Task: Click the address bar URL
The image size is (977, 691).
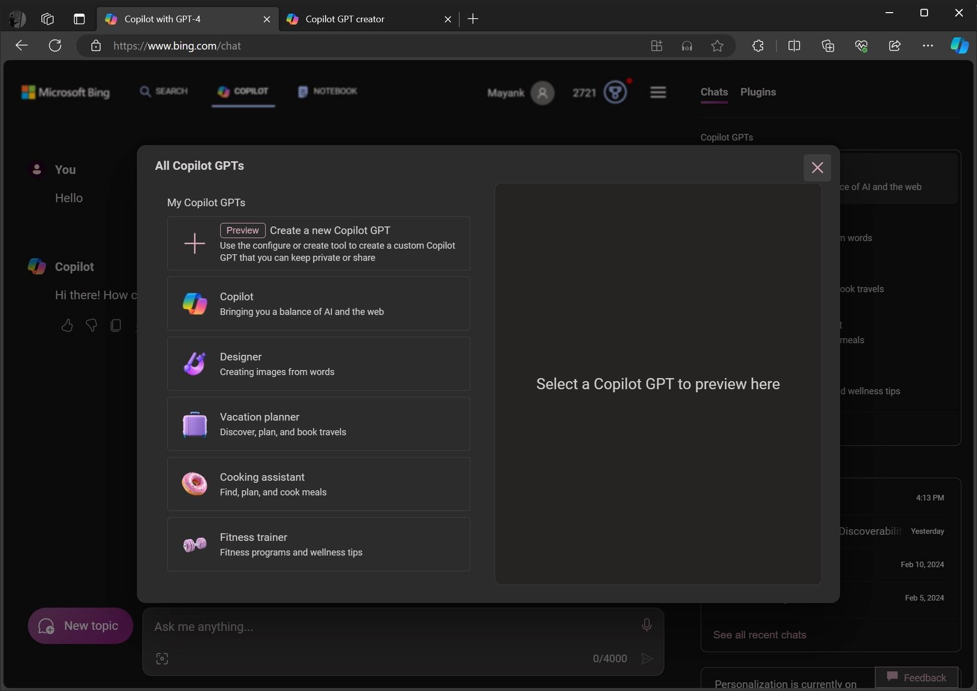Action: click(177, 46)
